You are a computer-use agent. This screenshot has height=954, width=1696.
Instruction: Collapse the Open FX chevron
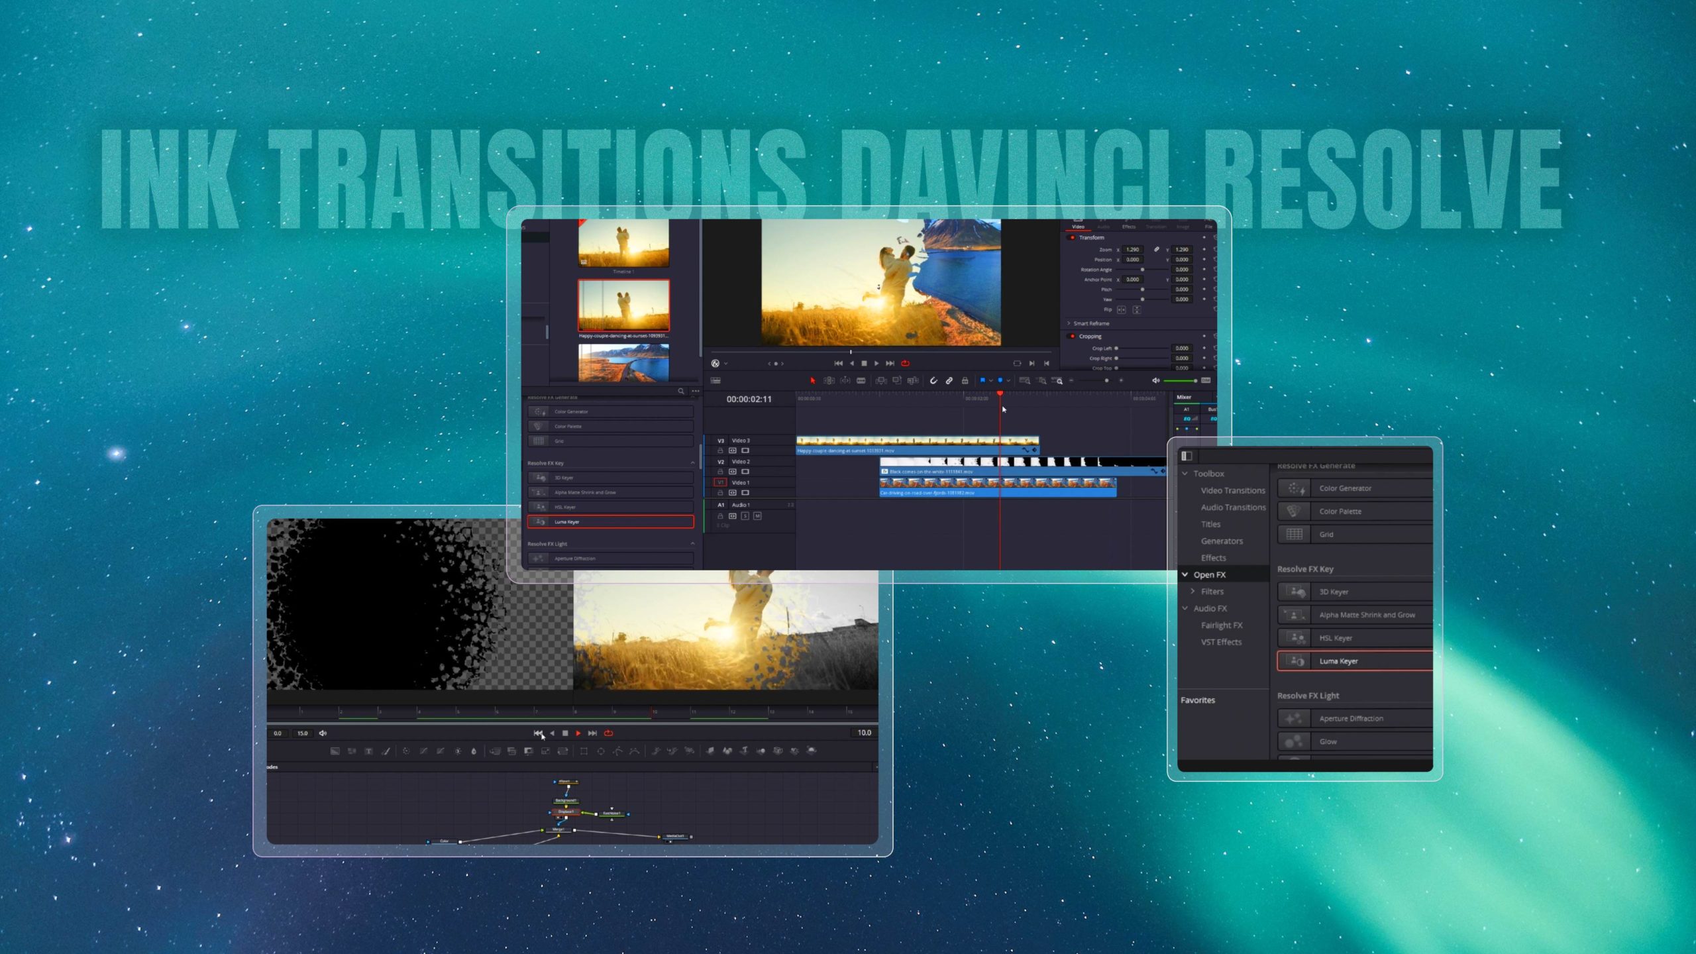(x=1185, y=574)
